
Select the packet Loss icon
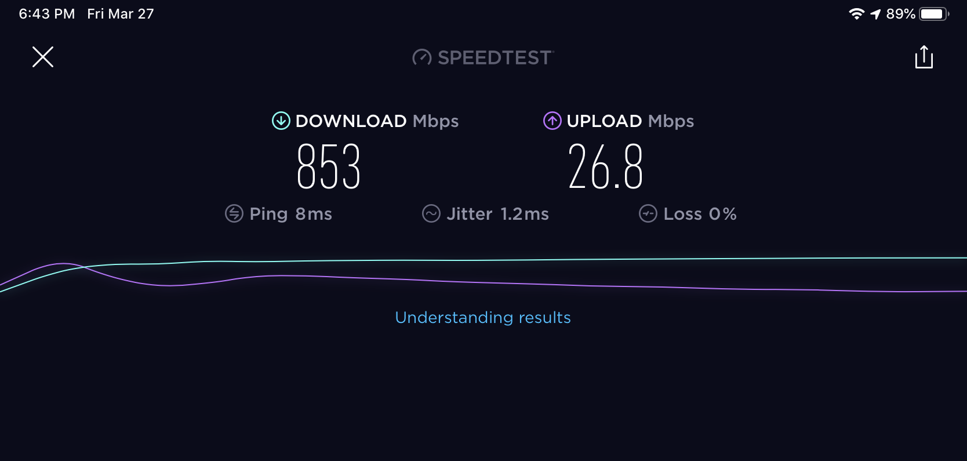tap(648, 213)
